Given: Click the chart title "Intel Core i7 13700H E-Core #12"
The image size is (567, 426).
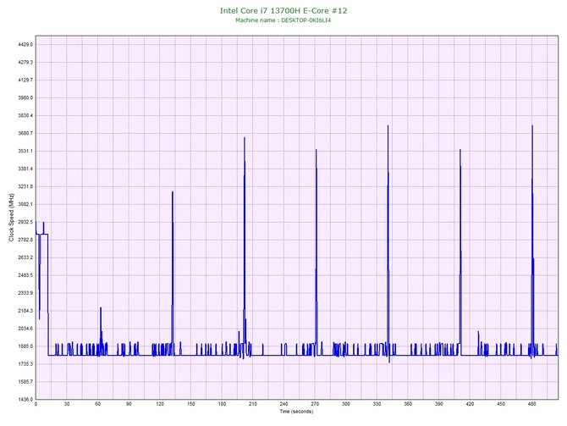Looking at the screenshot, I should click(283, 11).
